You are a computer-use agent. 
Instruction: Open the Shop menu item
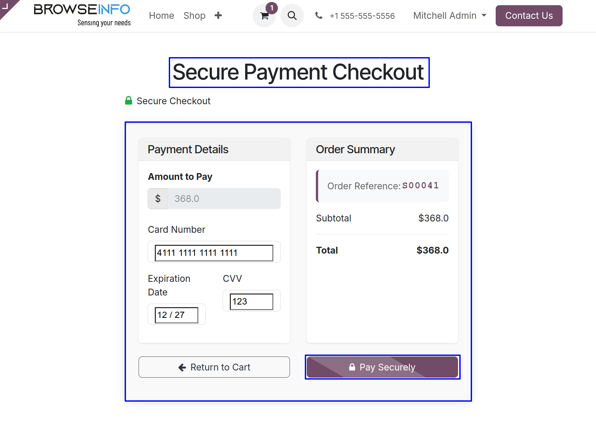coord(194,16)
